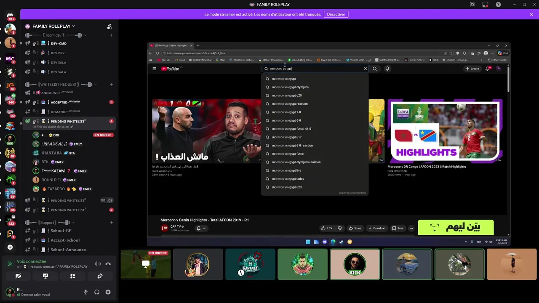Click the screen share button

(x=45, y=276)
